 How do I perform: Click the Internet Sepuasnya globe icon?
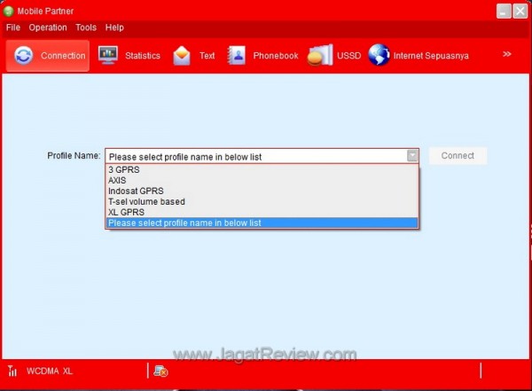[379, 56]
